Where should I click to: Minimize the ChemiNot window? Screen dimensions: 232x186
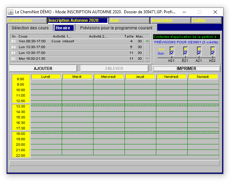(184, 12)
